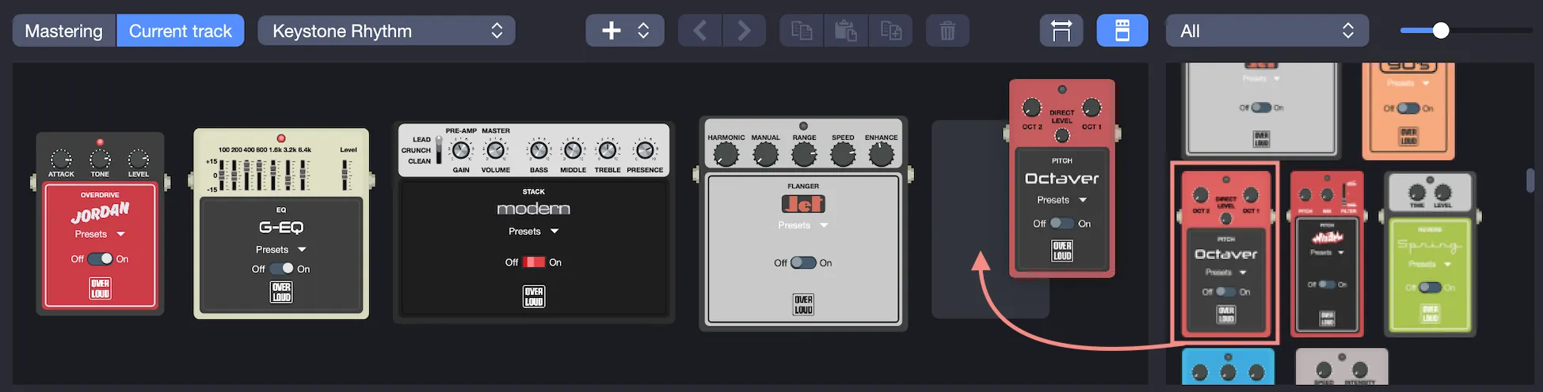Click the copy effect icon
This screenshot has height=392, width=1543.
[802, 31]
